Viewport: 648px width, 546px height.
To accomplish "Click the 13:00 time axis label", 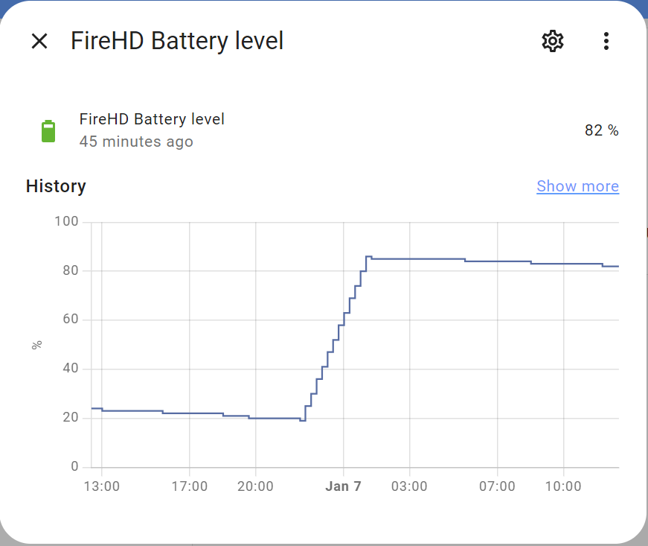I will click(x=102, y=486).
